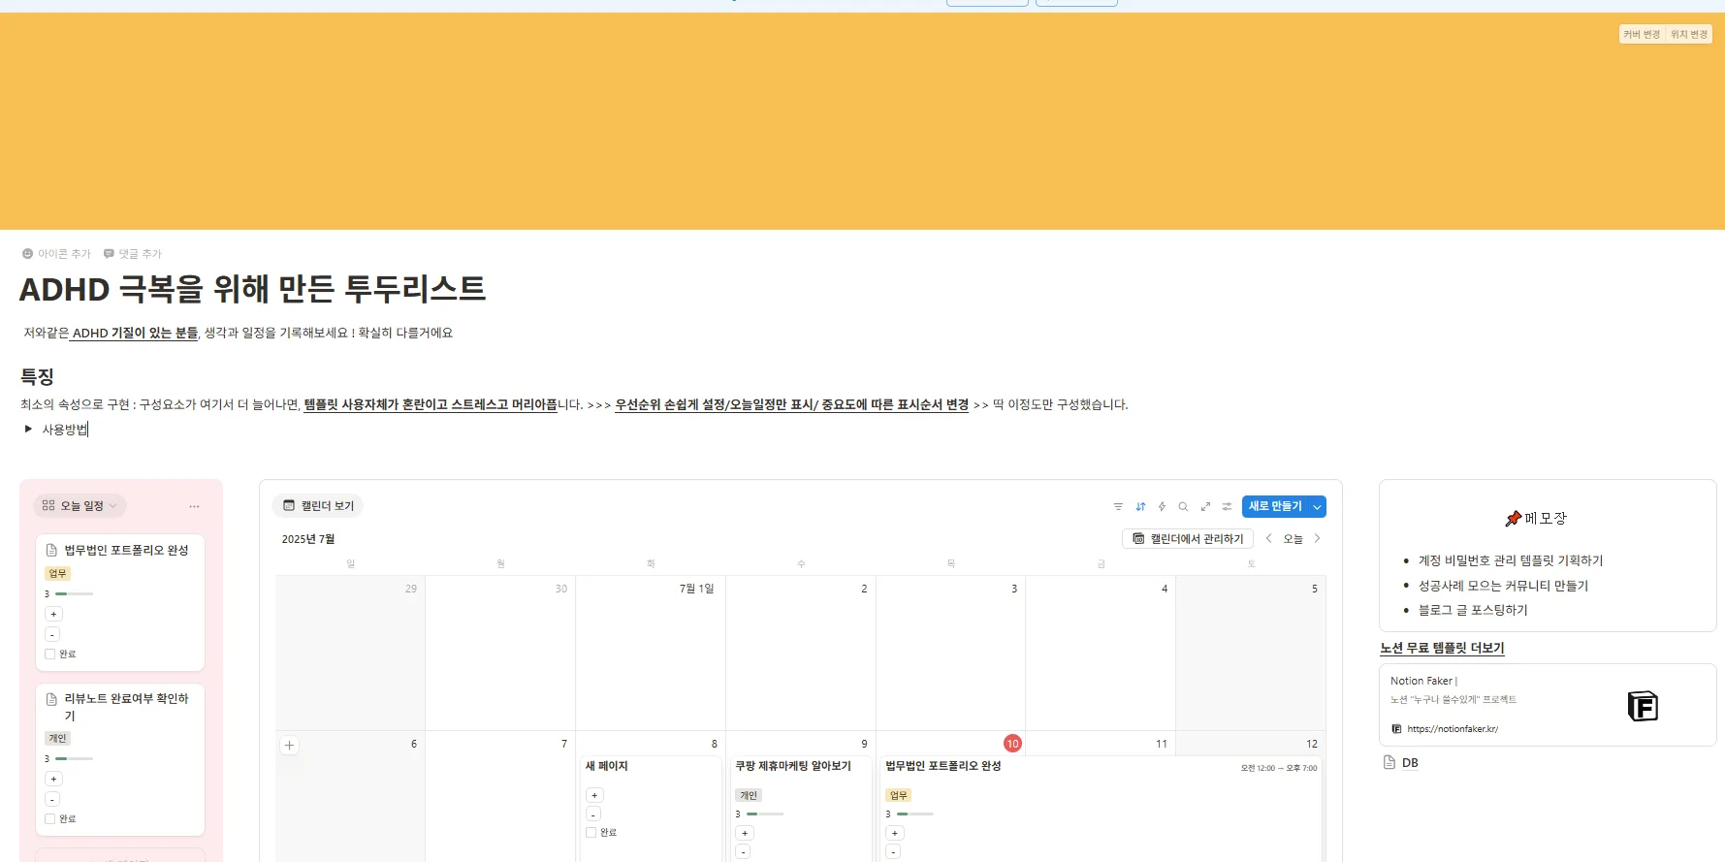Select the 캘린더 보기 view tab
The width and height of the screenshot is (1725, 862).
(x=319, y=506)
